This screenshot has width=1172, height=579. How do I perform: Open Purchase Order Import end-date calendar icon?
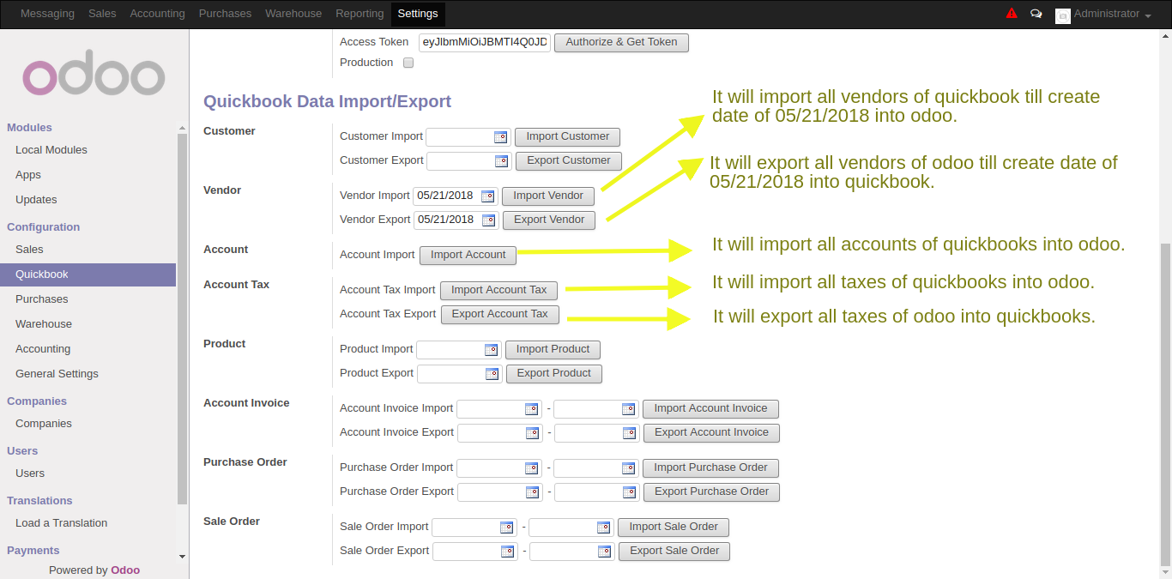628,468
